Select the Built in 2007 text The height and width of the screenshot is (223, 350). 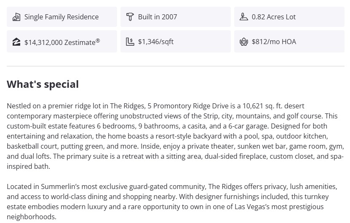click(158, 17)
